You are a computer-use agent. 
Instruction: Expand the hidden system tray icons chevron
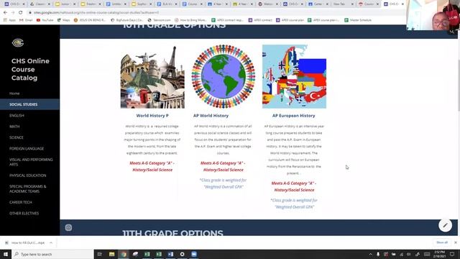[371, 254]
